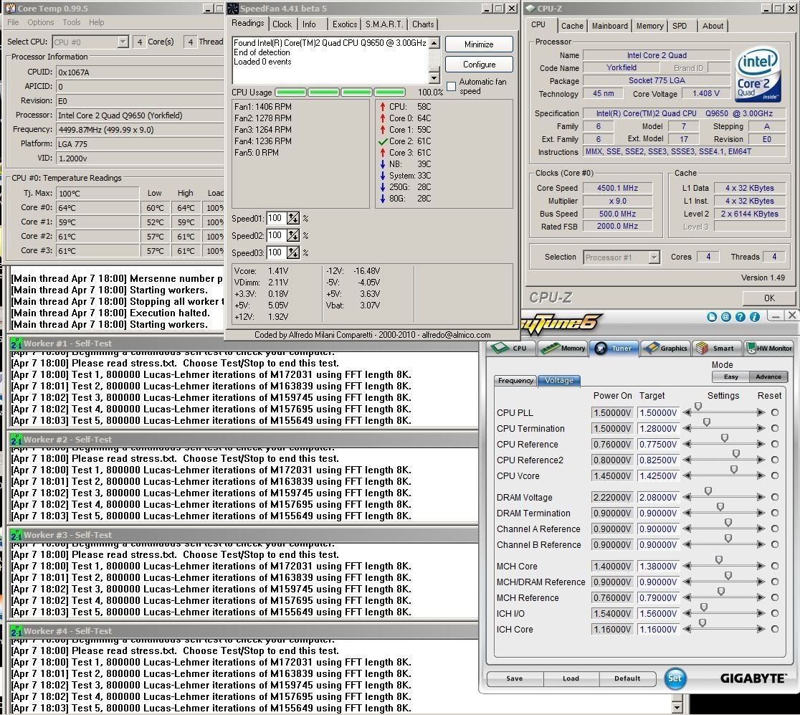Click the CPU PLL increase right arrow
The image size is (800, 715).
761,412
